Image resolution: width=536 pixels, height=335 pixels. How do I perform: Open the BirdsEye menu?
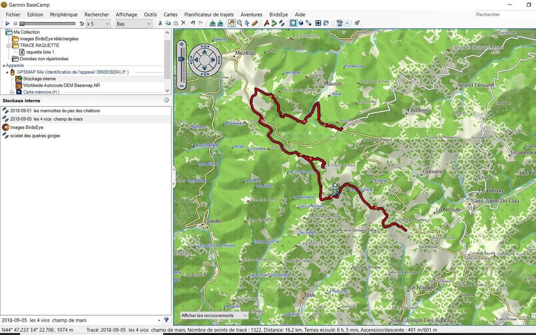tap(279, 15)
